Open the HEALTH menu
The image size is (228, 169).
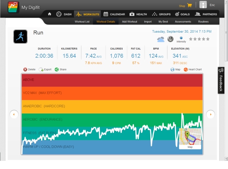pyautogui.click(x=138, y=14)
